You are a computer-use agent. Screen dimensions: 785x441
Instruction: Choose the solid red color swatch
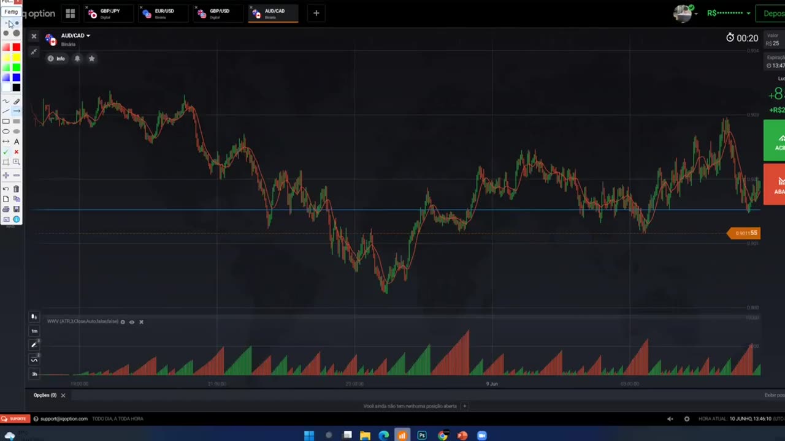point(17,47)
